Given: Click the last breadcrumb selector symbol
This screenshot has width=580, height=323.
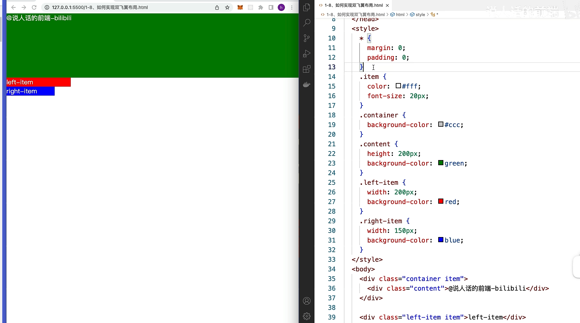Looking at the screenshot, I should (x=434, y=14).
